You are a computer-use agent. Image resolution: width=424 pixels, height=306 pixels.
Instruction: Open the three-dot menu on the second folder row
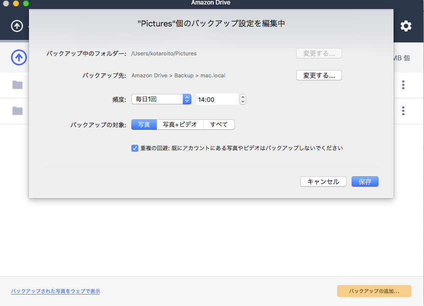click(x=403, y=111)
